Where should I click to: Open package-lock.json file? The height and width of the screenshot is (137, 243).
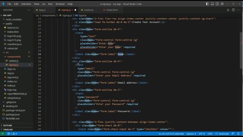coord(15,110)
